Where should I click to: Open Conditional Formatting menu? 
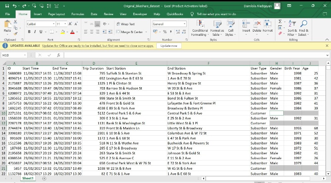point(200,28)
